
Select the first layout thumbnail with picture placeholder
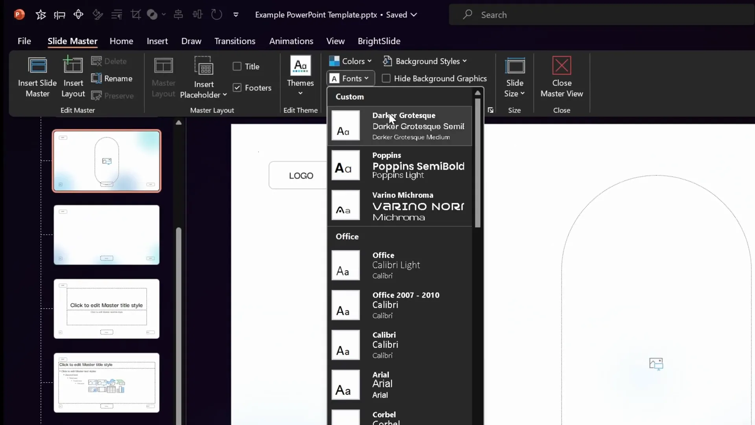pyautogui.click(x=107, y=161)
